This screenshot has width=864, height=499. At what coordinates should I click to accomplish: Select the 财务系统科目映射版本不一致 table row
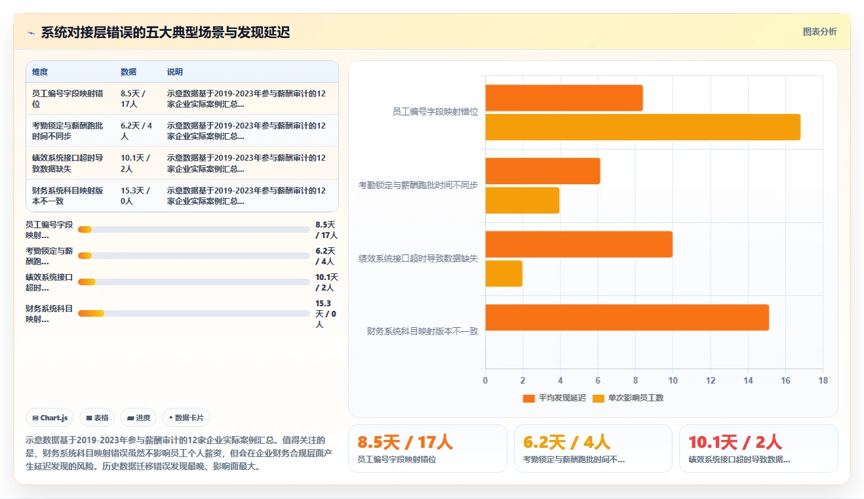point(182,195)
